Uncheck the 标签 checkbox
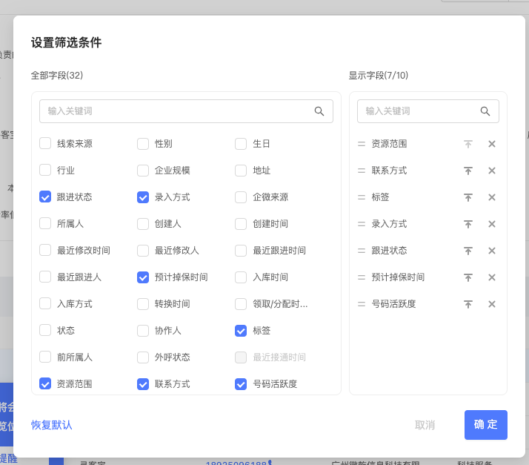Image resolution: width=529 pixels, height=465 pixels. point(241,331)
